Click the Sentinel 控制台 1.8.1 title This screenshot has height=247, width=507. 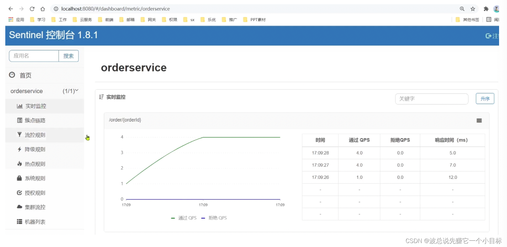point(53,35)
